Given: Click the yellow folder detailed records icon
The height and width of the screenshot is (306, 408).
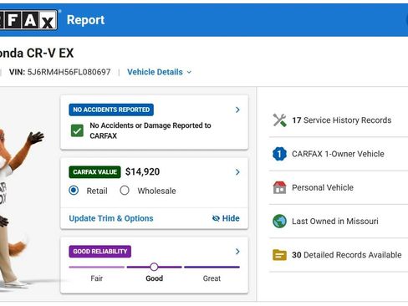Looking at the screenshot, I should [x=279, y=255].
